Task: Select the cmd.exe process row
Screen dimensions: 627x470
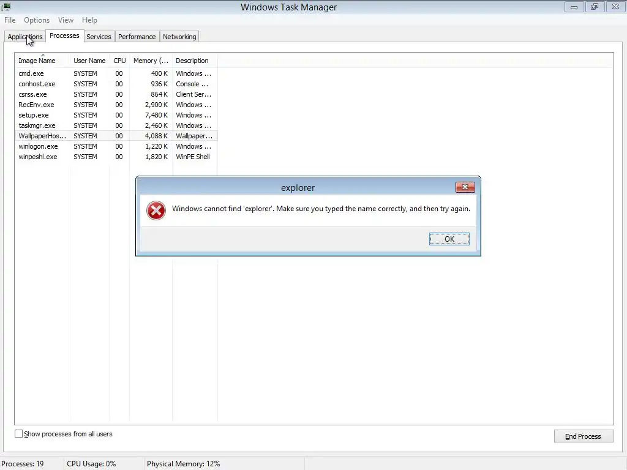Action: pos(116,73)
